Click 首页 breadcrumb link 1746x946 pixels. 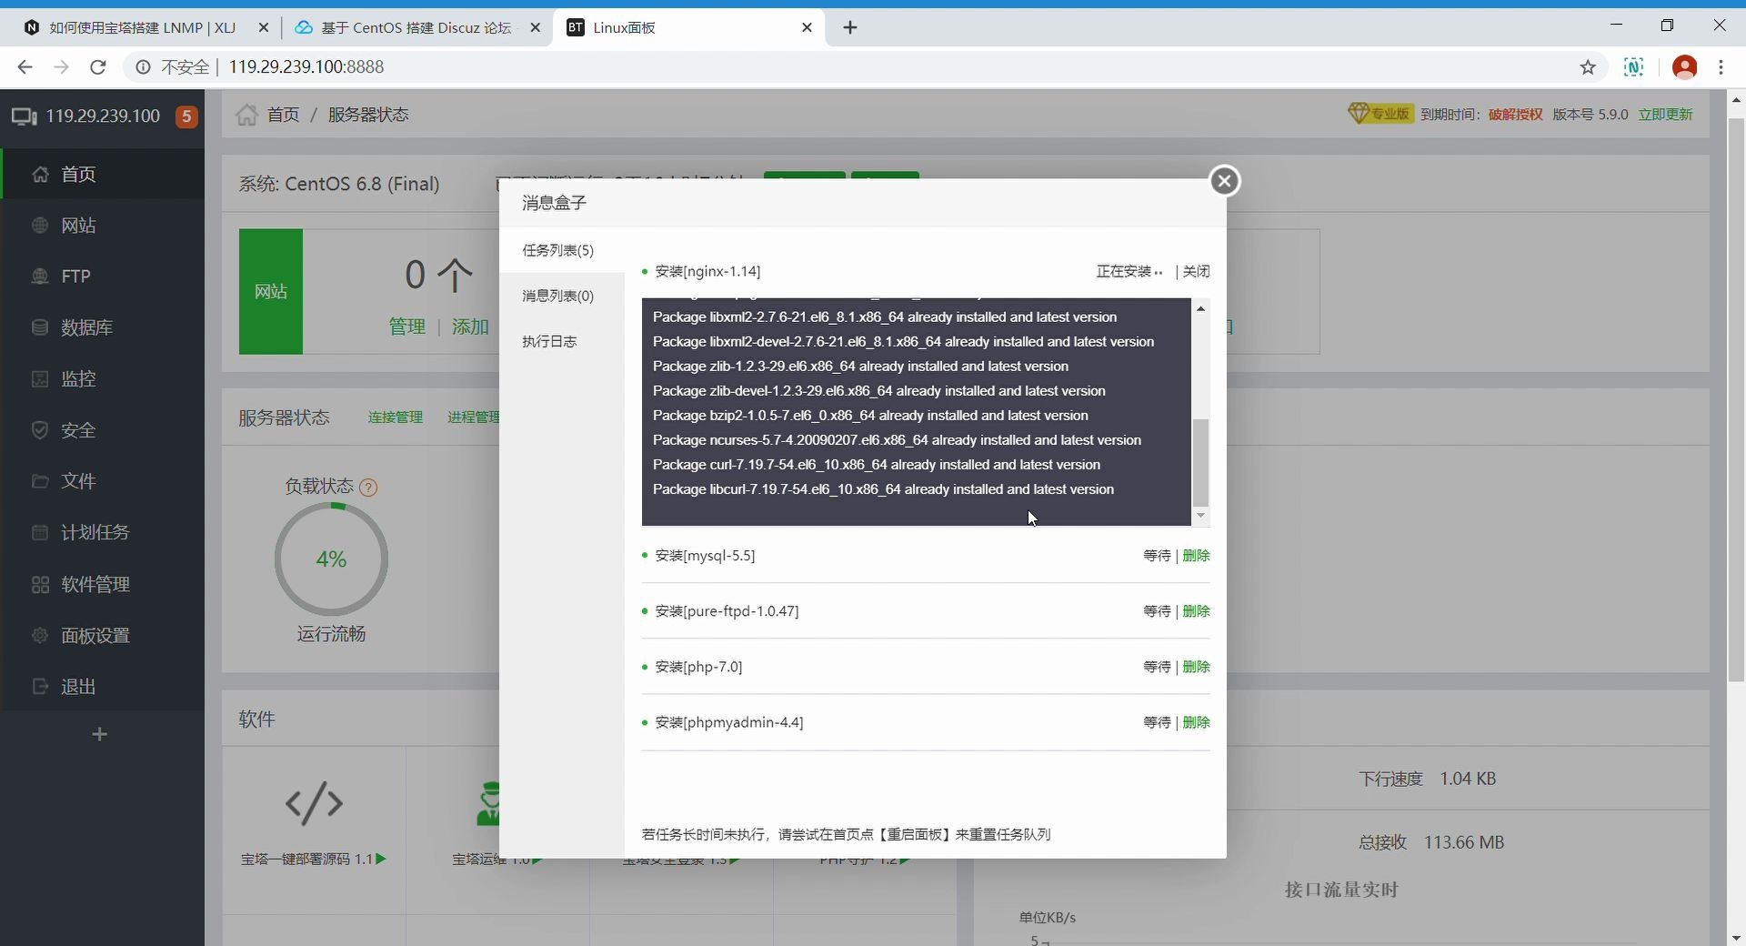(x=283, y=115)
